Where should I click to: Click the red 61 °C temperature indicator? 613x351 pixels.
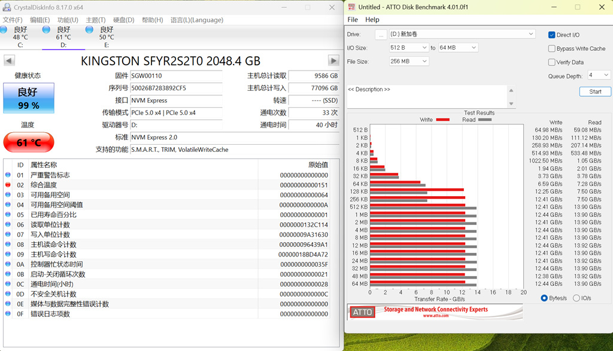click(x=29, y=142)
